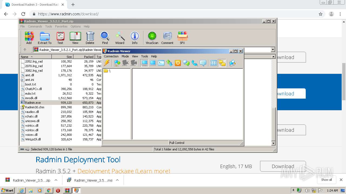Screen dimensions: 346x194
Task: Click the Test archive icon in WinRAR
Action: (x=60, y=38)
